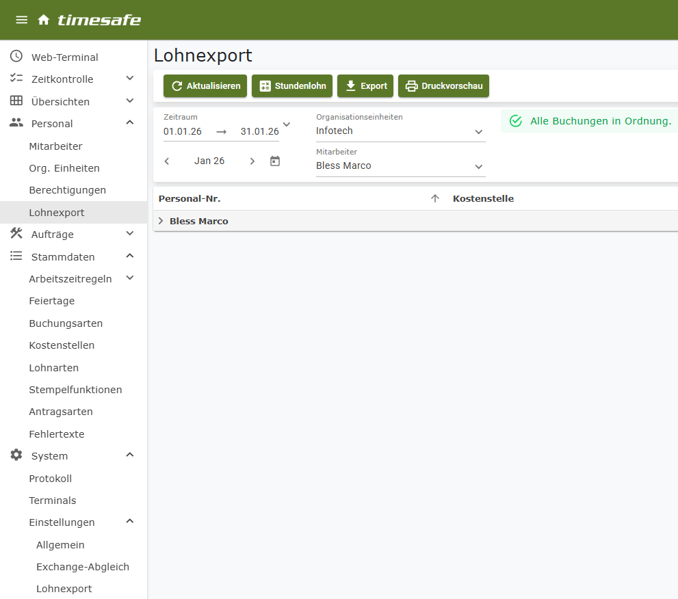Go to previous month with left arrow
This screenshot has height=599, width=678.
point(167,161)
